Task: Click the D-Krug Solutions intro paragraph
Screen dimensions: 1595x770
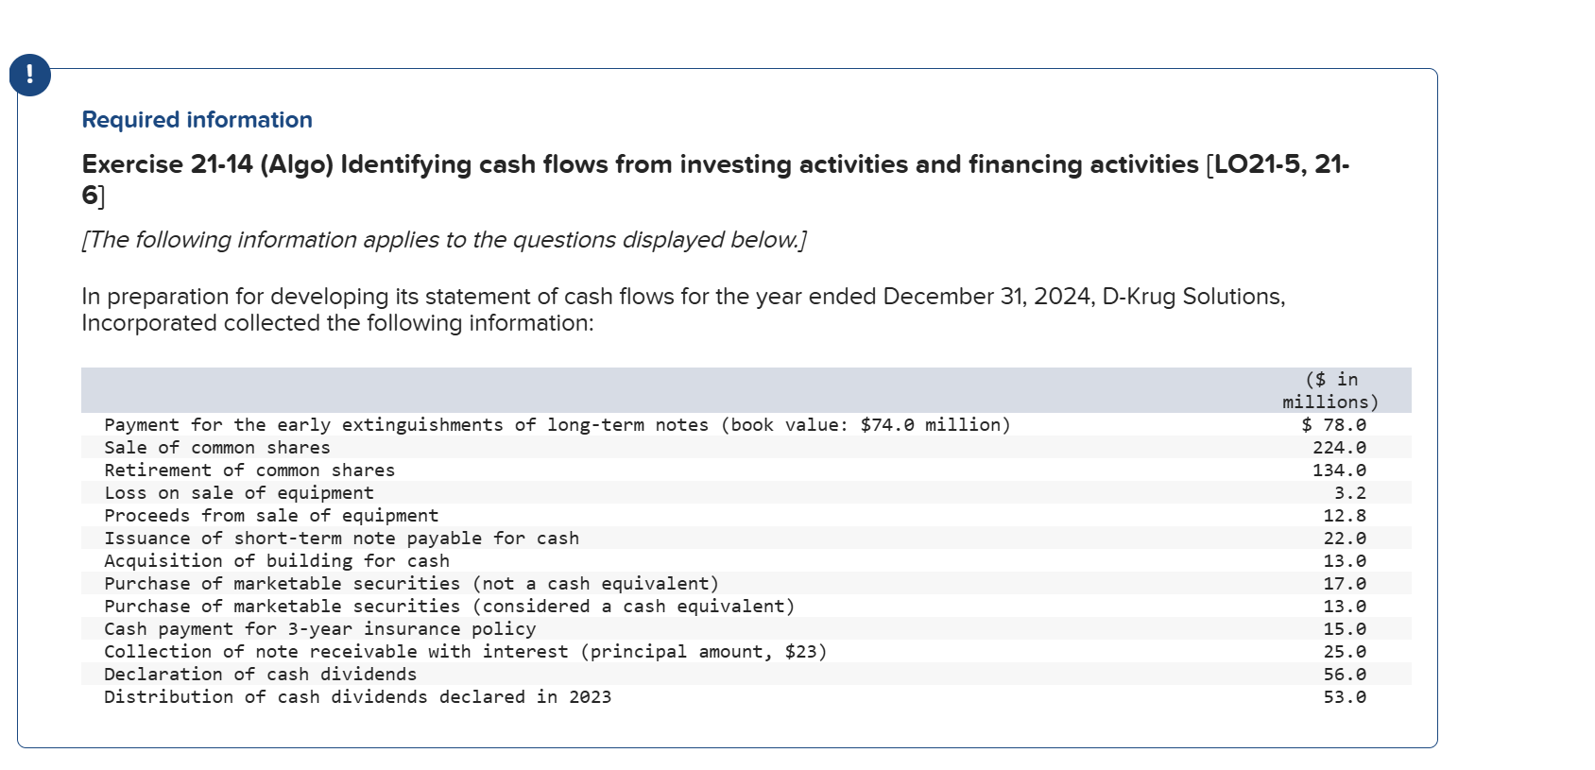Action: (682, 309)
